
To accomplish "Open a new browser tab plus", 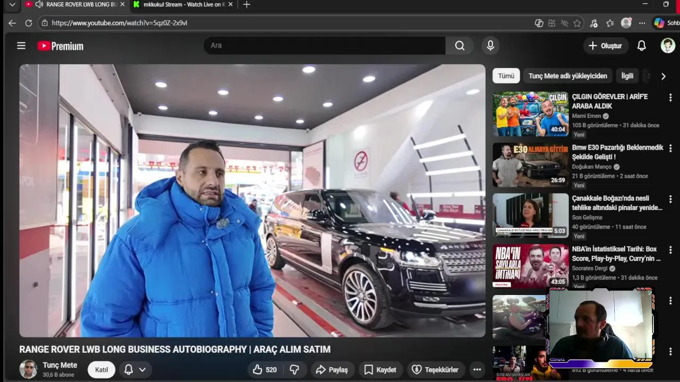I will click(246, 5).
